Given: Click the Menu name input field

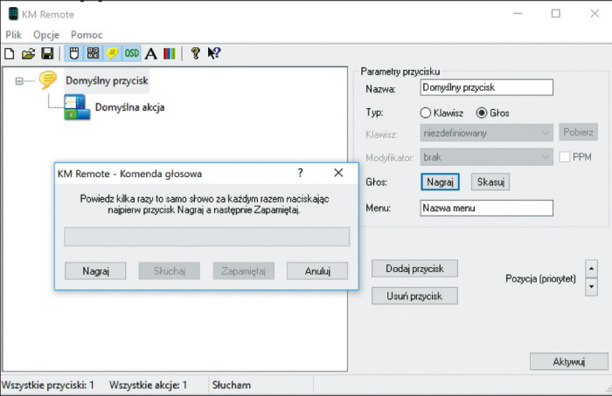Looking at the screenshot, I should click(486, 208).
